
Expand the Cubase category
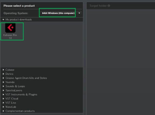(3, 70)
